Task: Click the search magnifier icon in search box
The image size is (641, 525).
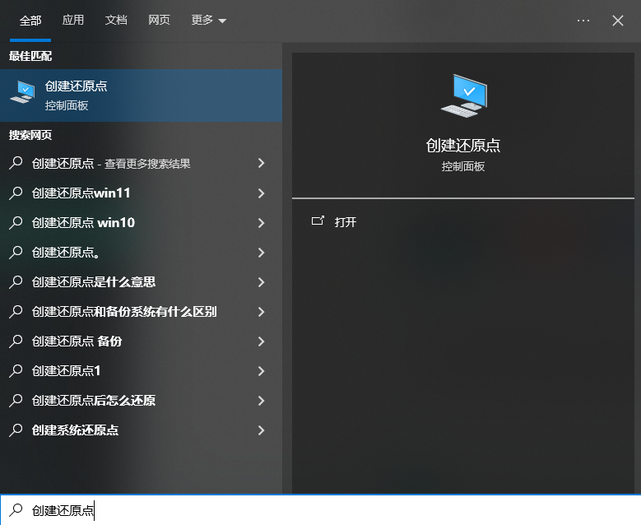Action: point(16,510)
